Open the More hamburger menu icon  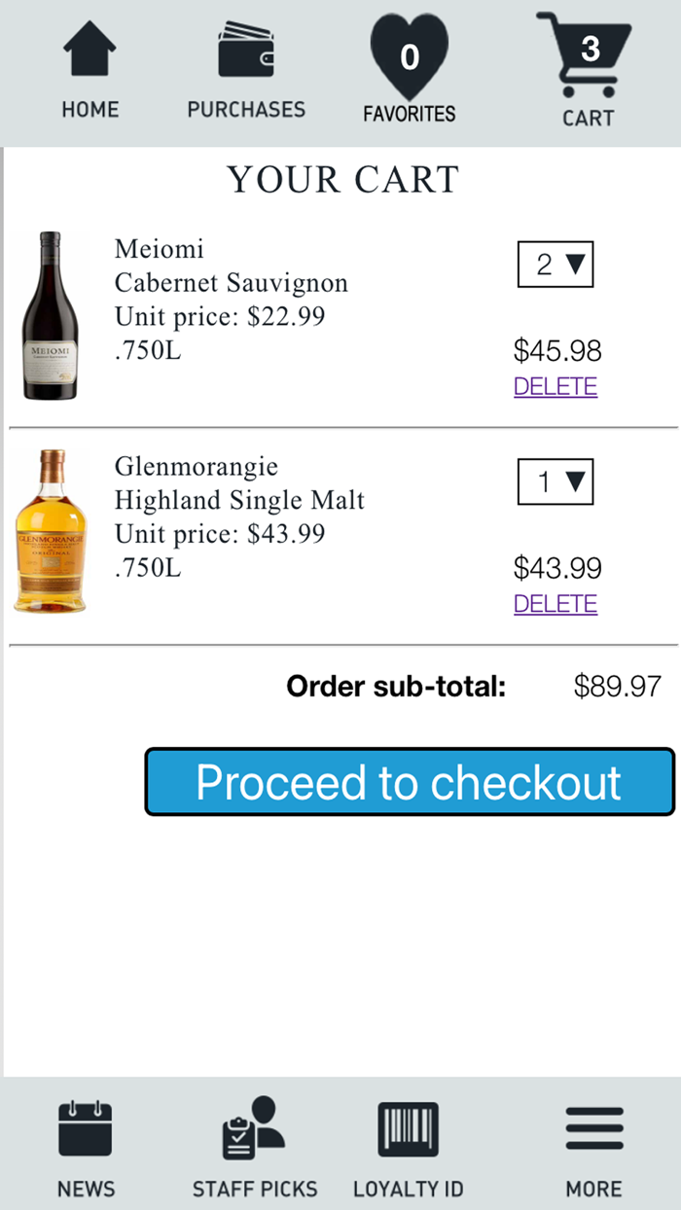tap(593, 1126)
